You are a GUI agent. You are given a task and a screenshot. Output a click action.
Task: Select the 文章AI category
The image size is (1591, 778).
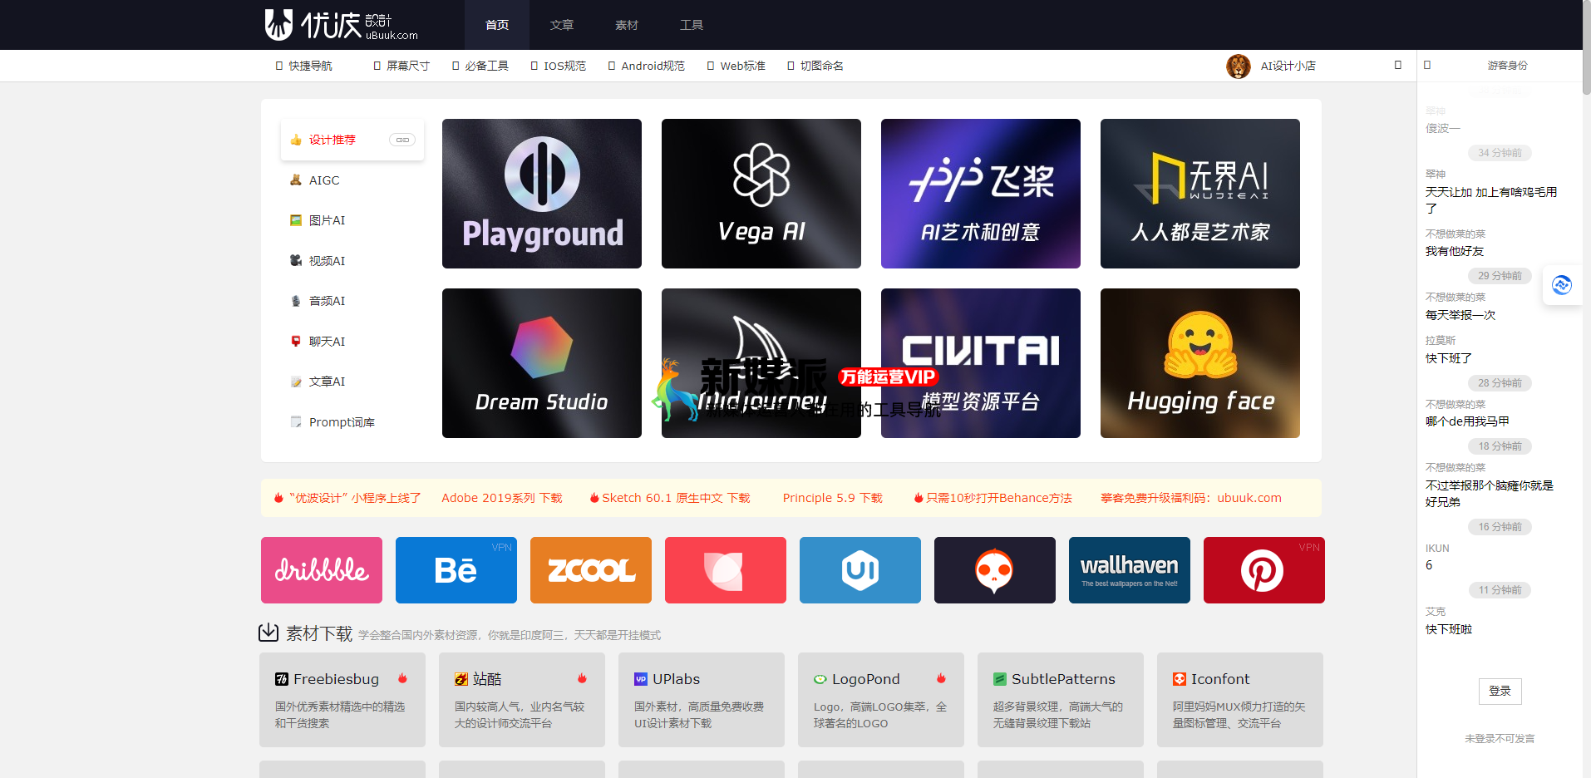352,382
